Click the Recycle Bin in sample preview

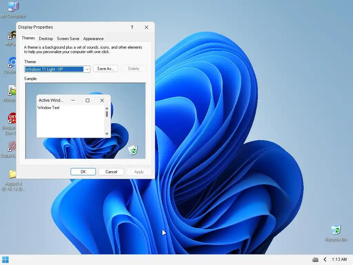point(133,150)
